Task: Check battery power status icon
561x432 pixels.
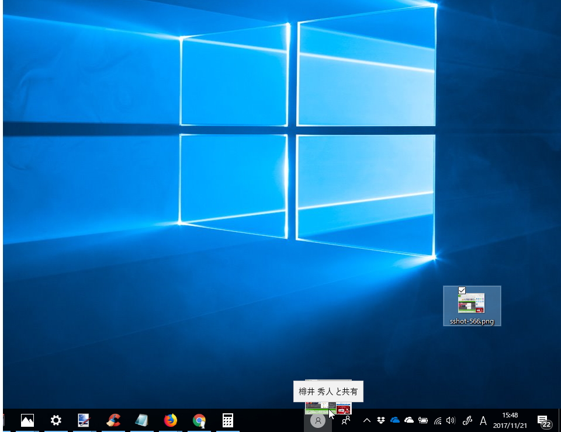Action: (423, 420)
